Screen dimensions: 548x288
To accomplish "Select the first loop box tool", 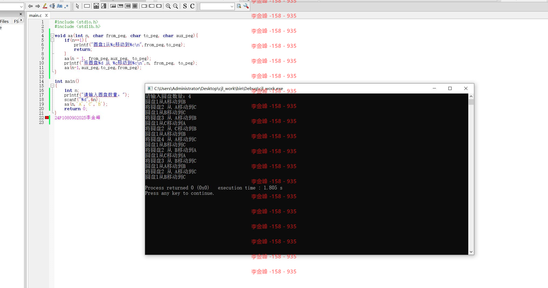I will 113,6.
